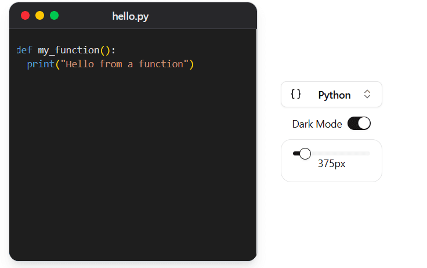Click the curly braces language icon
The height and width of the screenshot is (268, 427).
[296, 95]
